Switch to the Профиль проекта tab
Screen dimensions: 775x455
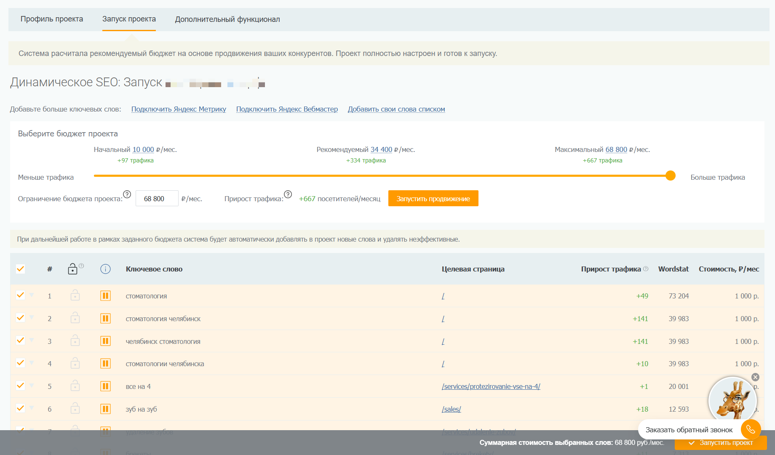click(x=52, y=19)
